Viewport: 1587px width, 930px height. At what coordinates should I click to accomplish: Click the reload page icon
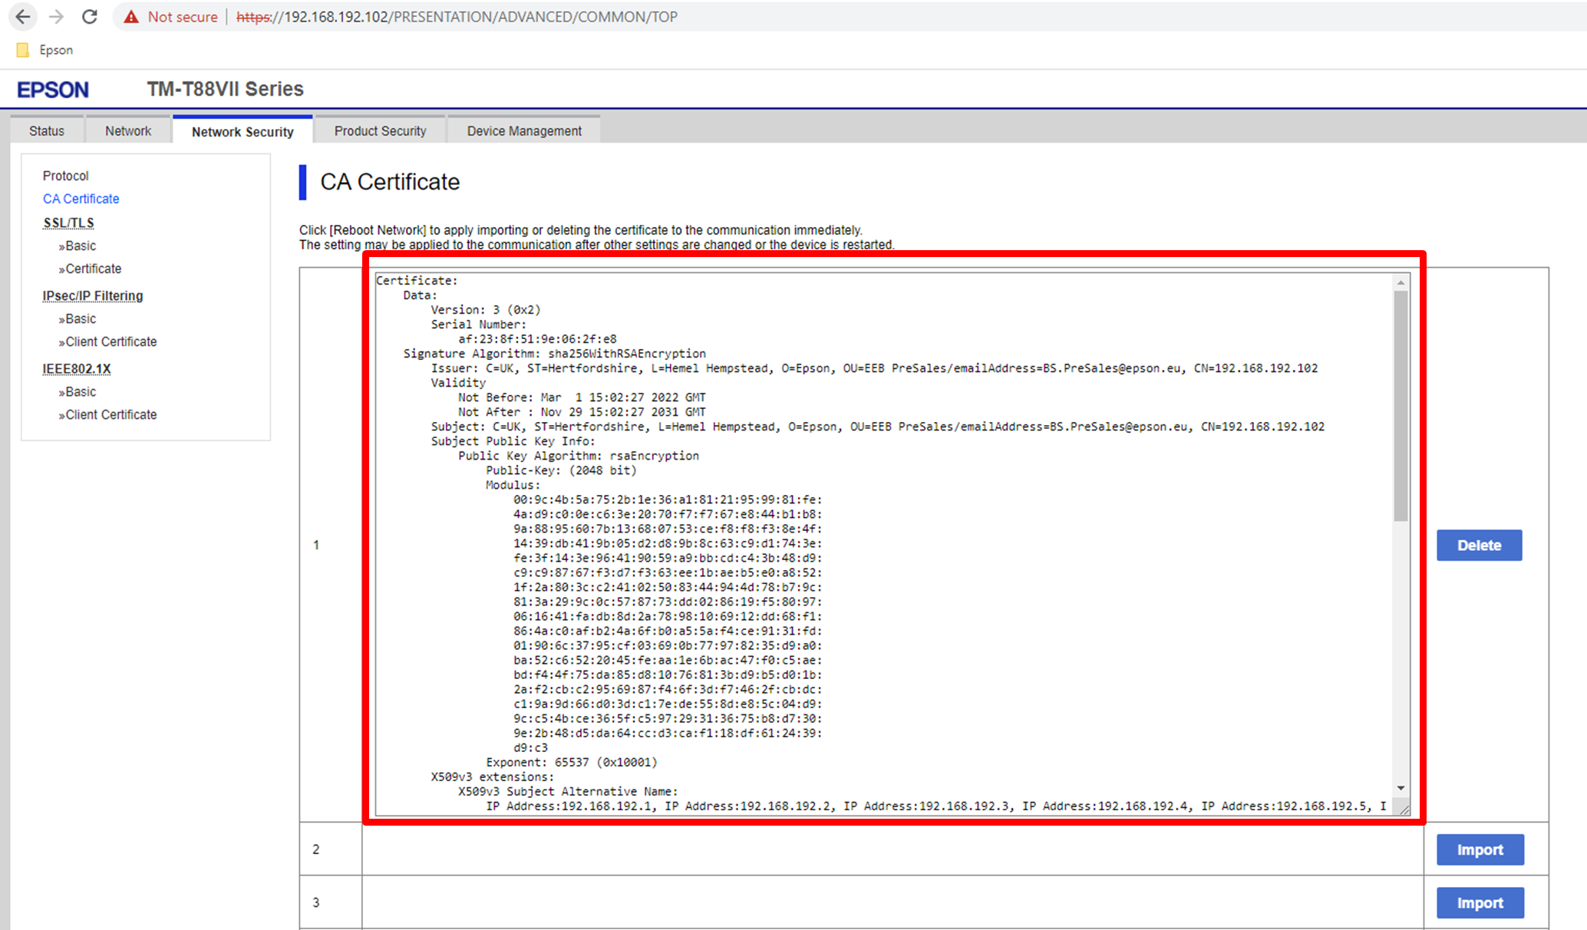click(90, 17)
